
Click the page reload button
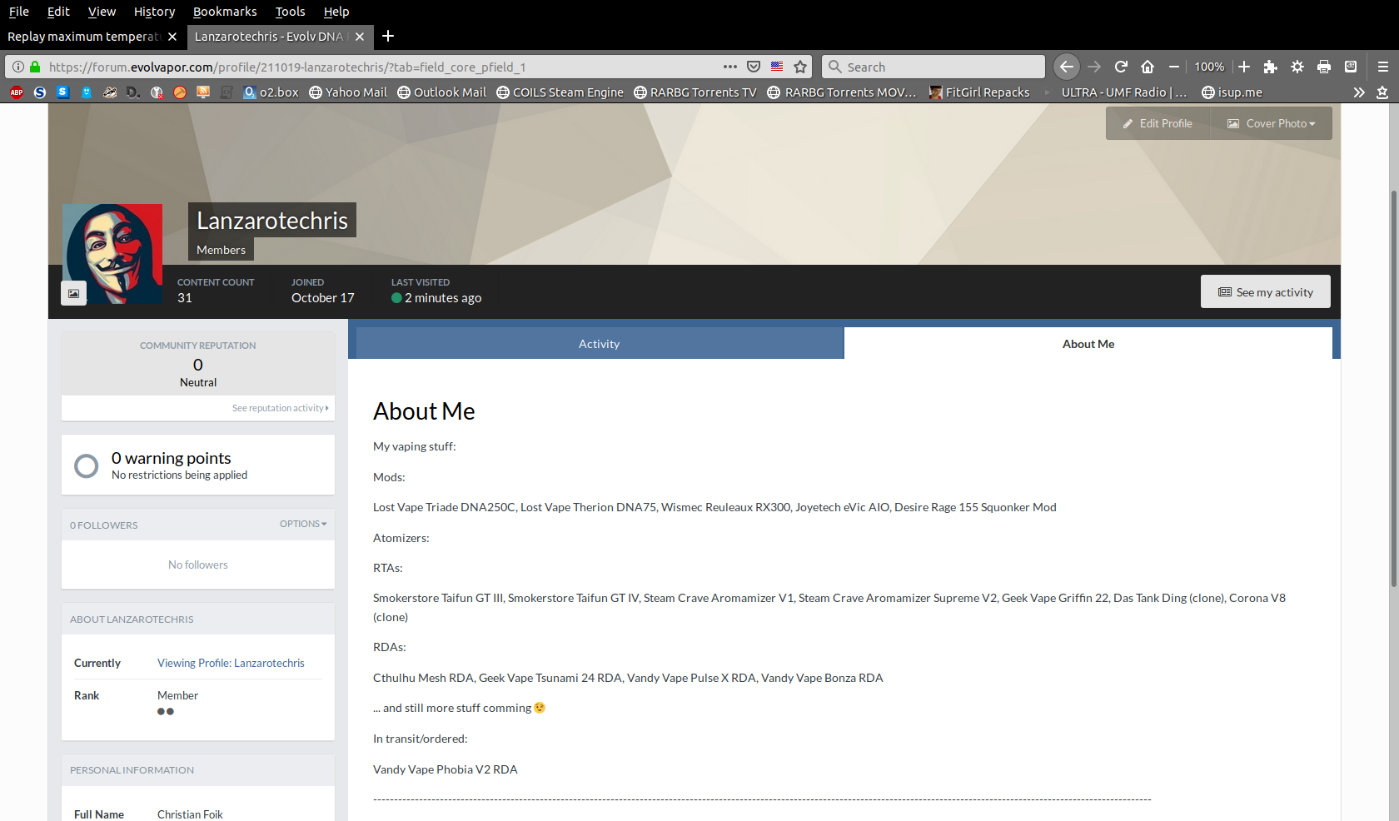pos(1121,67)
